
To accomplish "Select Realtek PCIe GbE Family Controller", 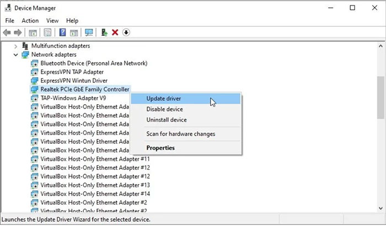I will [85, 89].
